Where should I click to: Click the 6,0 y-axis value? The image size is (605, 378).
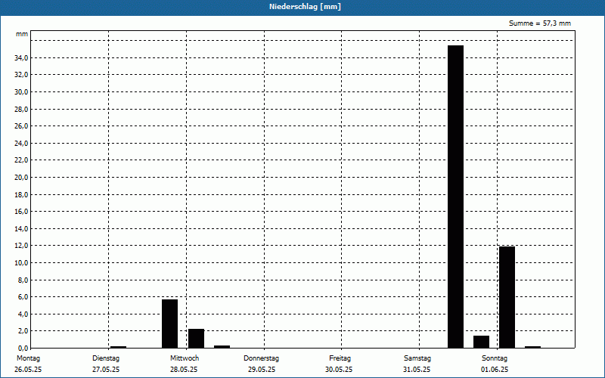click(x=23, y=297)
